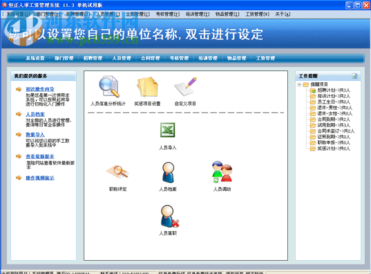Click the unit name banner text

(x=136, y=35)
